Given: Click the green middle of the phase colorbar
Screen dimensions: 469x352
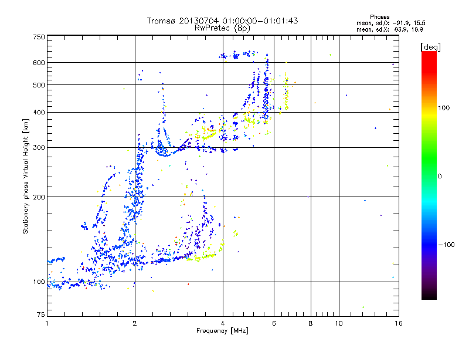Looking at the screenshot, I should point(429,162).
